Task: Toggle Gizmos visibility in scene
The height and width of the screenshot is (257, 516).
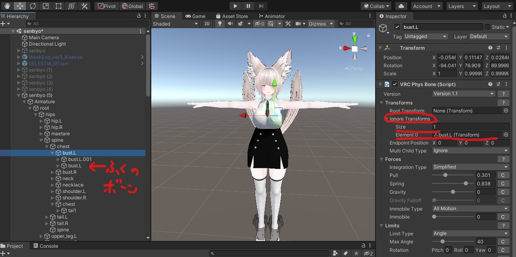Action: pyautogui.click(x=317, y=24)
